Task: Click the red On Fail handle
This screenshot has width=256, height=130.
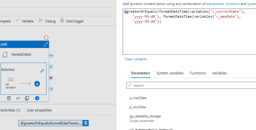Action: [51, 78]
